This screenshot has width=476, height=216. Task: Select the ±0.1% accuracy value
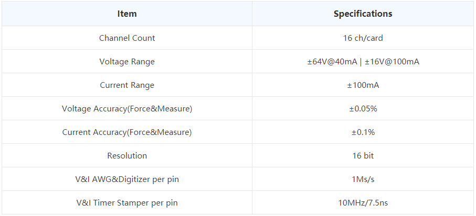(x=363, y=132)
